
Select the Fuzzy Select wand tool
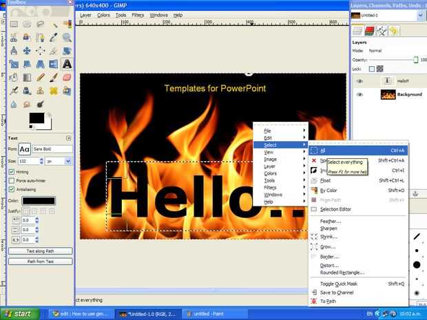point(54,24)
